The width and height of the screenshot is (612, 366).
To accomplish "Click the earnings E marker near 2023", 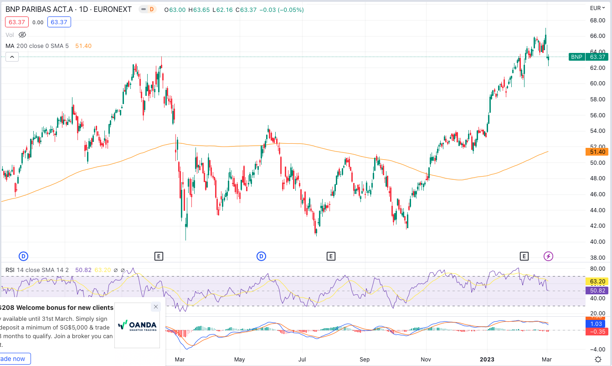I will coord(524,256).
